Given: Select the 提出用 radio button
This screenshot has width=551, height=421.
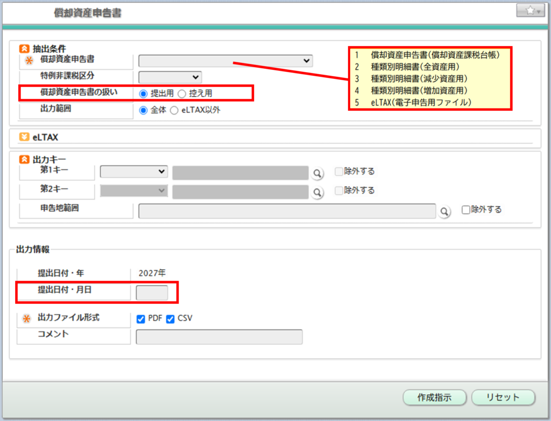Looking at the screenshot, I should (x=143, y=93).
